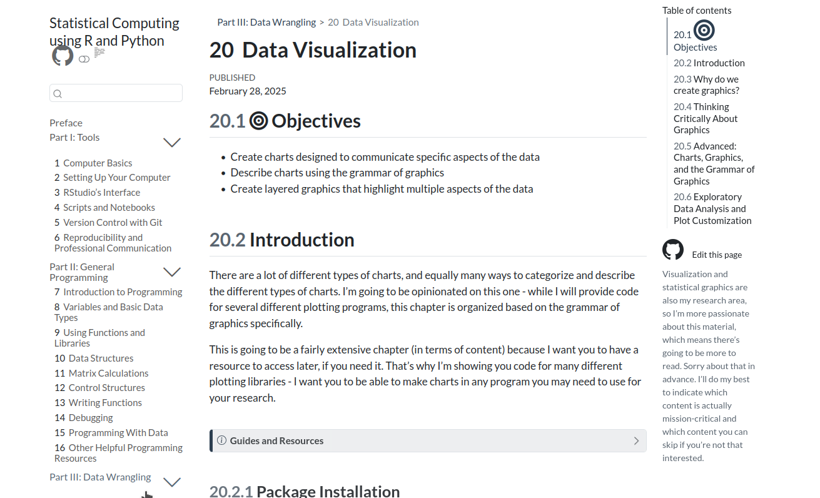Select the Objectives target icon in the table of contents
Image resolution: width=820 pixels, height=498 pixels.
tap(706, 30)
